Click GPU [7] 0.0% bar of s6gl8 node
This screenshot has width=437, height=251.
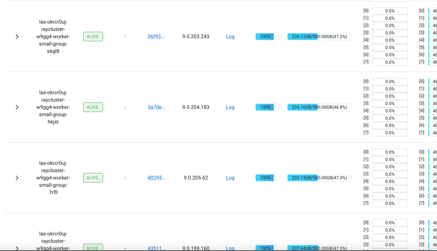[390, 62]
